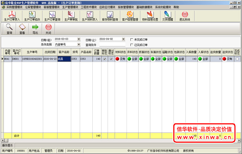This screenshot has height=154, width=242.
Task: Toggle 完成标志 checkbox in order row
Action: click(237, 59)
